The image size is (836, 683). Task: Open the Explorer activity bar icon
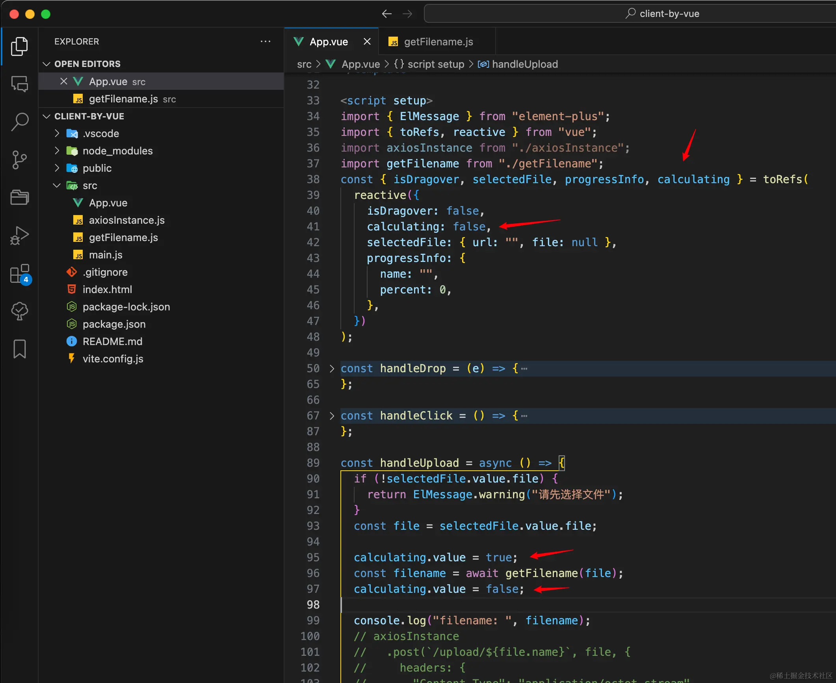[x=19, y=46]
